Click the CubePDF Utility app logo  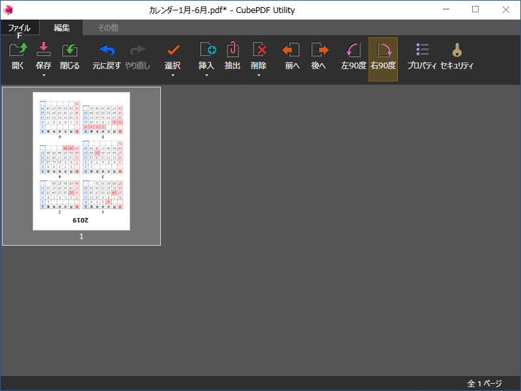[x=8, y=10]
